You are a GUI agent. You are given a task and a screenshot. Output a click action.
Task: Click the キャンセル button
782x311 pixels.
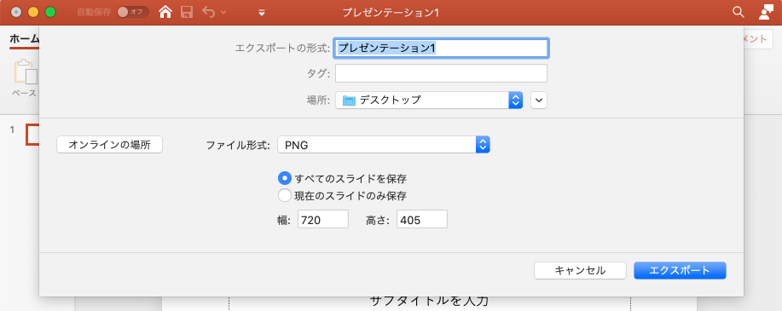pos(580,271)
